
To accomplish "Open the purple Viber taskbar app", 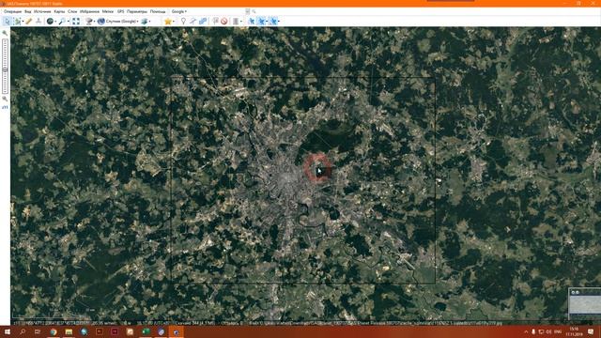I will 161,331.
